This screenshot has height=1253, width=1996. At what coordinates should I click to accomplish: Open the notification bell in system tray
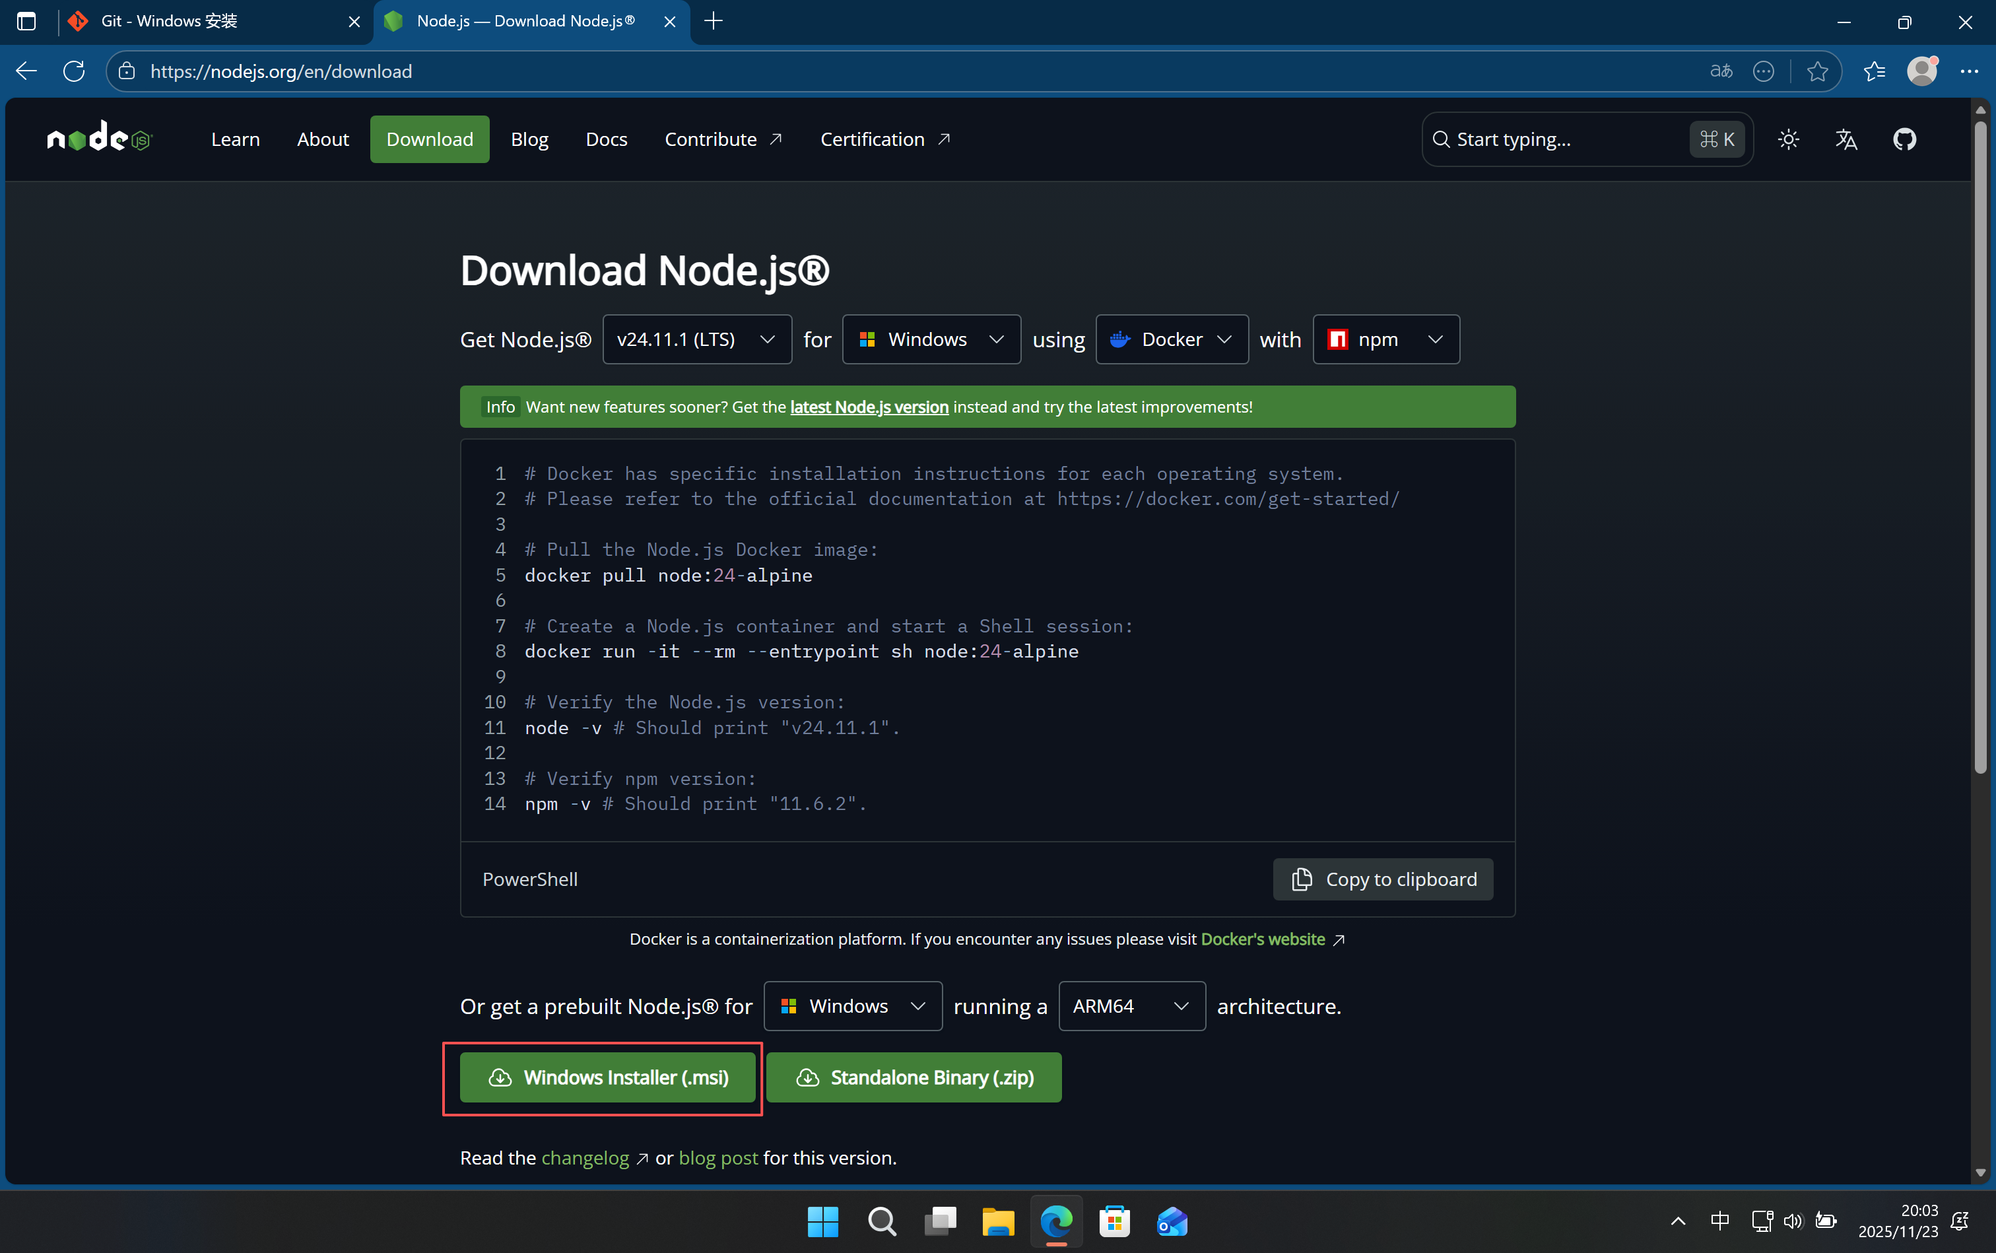(x=1960, y=1221)
